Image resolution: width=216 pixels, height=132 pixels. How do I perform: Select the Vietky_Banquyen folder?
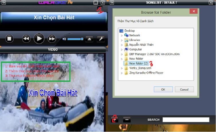point(140,68)
